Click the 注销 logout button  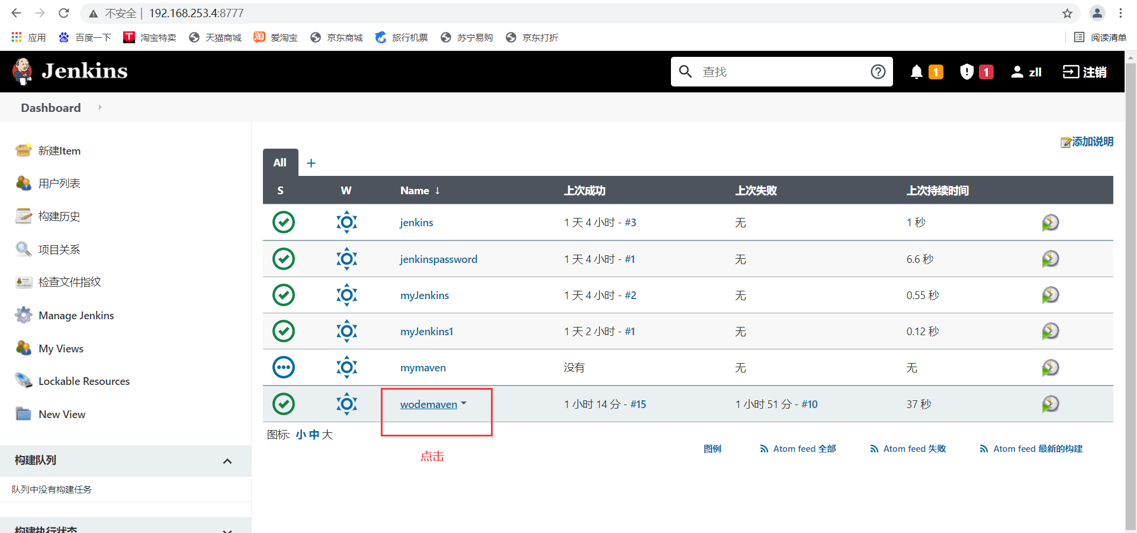tap(1085, 72)
